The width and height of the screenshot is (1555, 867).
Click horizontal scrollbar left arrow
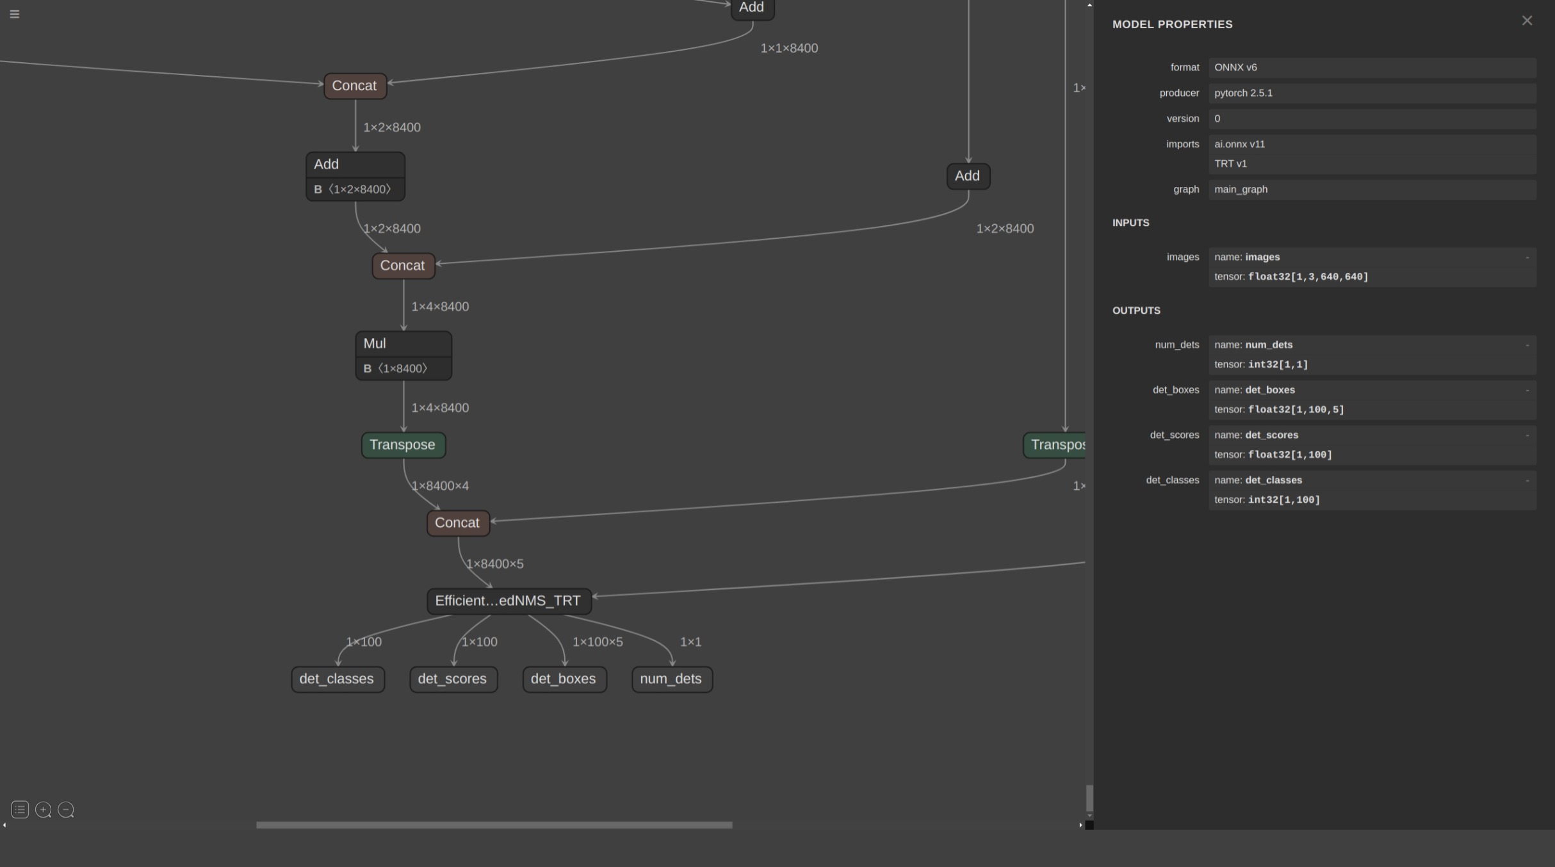(4, 825)
